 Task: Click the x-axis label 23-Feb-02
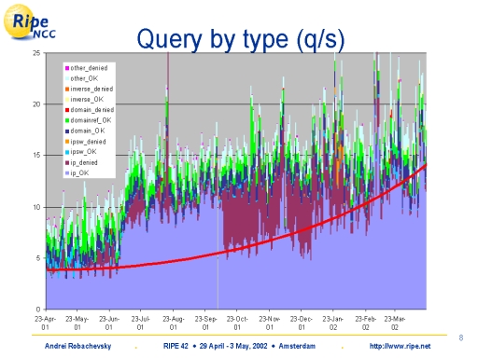366,324
